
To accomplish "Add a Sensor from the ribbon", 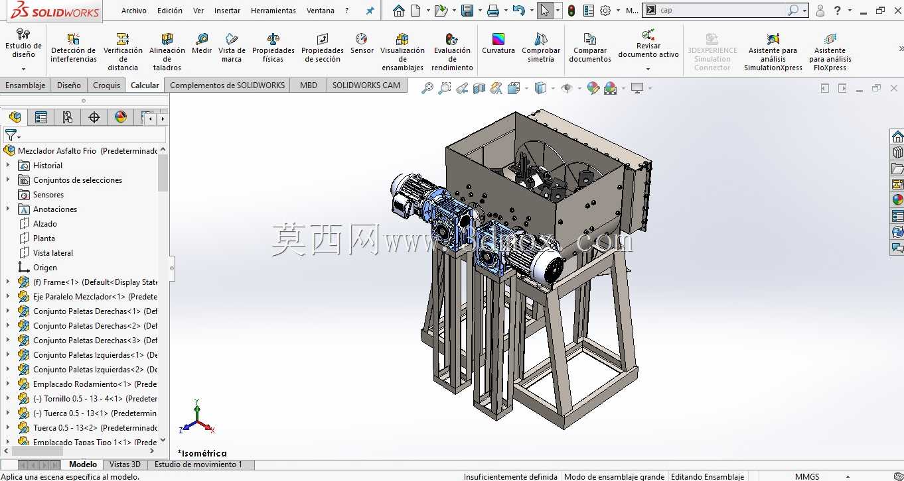I will [x=362, y=44].
